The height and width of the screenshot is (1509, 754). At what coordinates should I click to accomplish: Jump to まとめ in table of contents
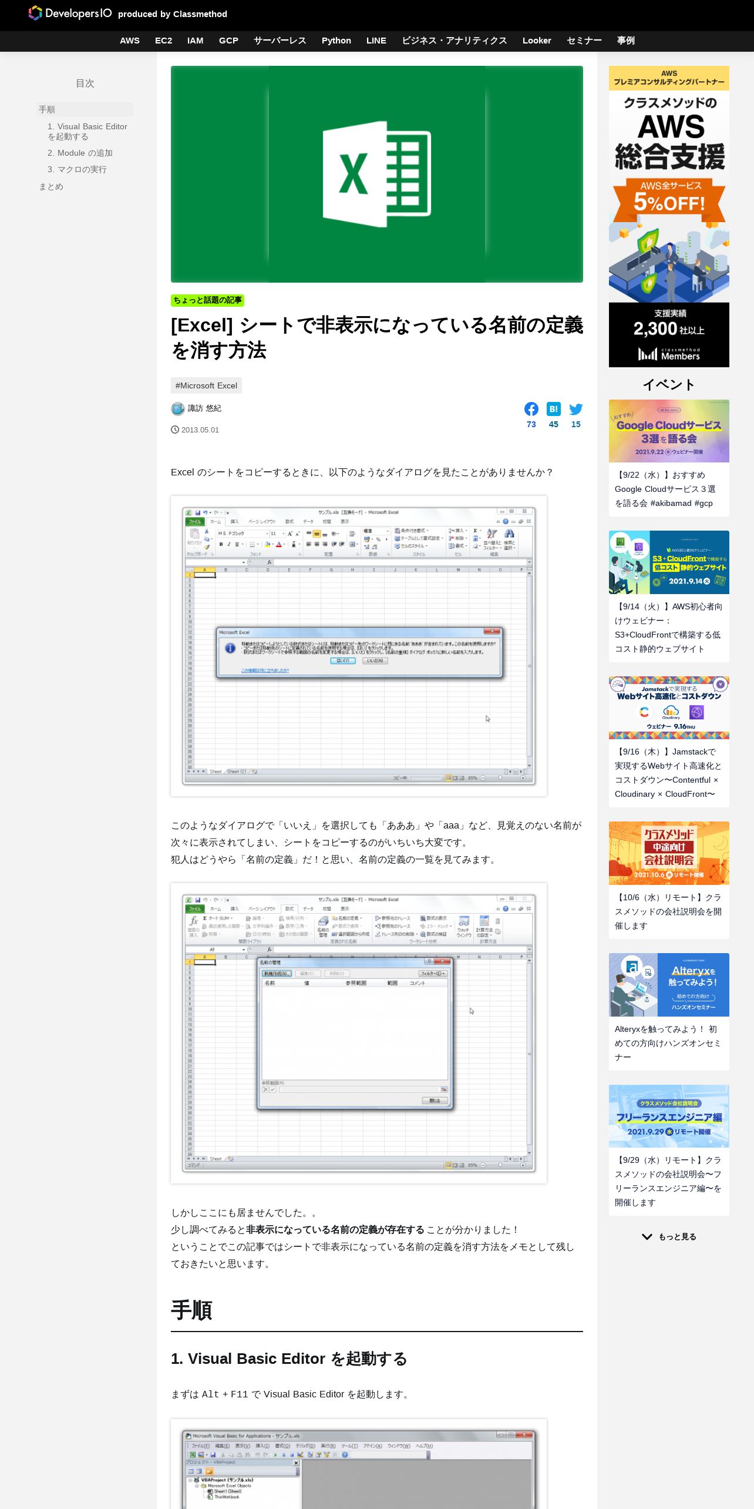pyautogui.click(x=51, y=186)
